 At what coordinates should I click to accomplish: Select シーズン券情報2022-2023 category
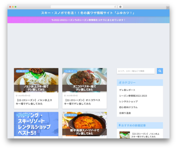click(133, 96)
